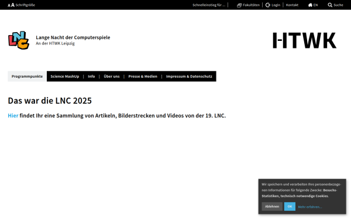Open the Fakultäten link
The image size is (351, 219).
point(252,5)
